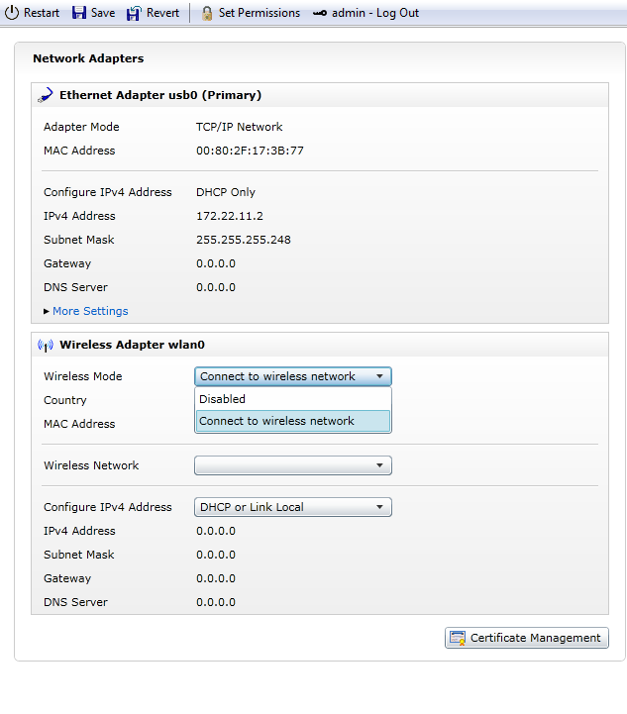Open the Wireless Mode dropdown
Image resolution: width=627 pixels, height=714 pixels.
[x=293, y=376]
